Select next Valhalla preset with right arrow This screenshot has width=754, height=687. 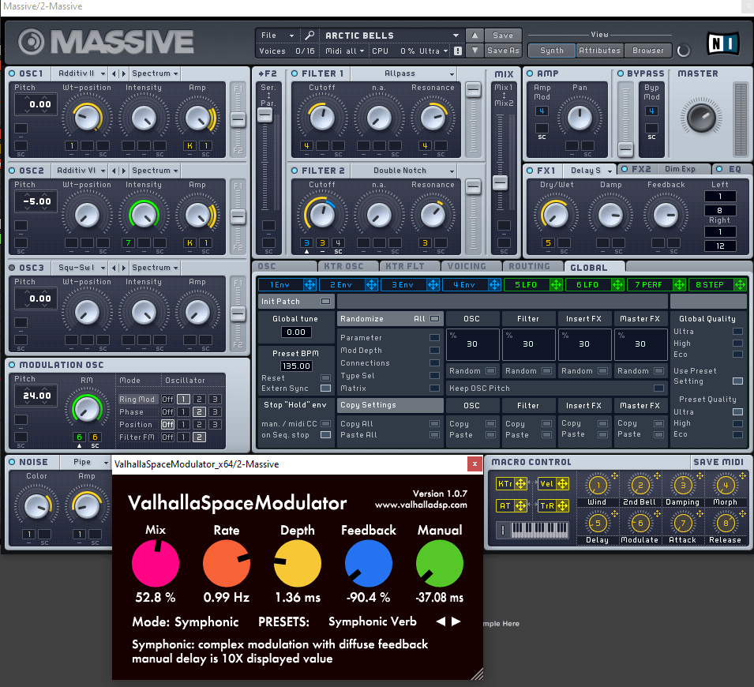(x=456, y=621)
